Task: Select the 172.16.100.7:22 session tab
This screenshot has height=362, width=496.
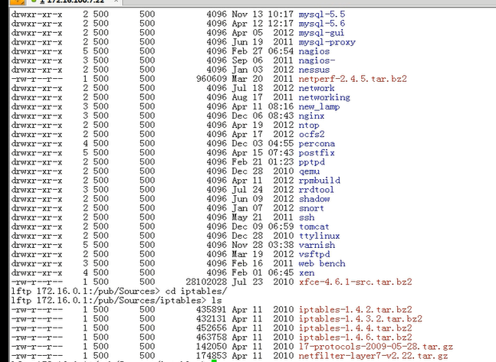Action: (74, 2)
